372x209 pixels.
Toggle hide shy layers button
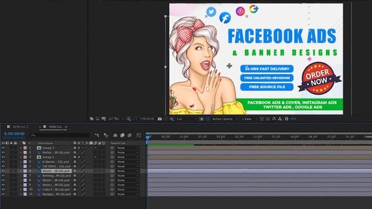115,135
